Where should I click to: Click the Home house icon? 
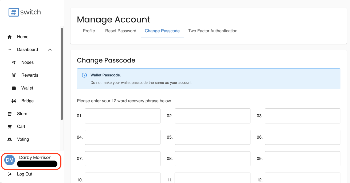[10, 37]
